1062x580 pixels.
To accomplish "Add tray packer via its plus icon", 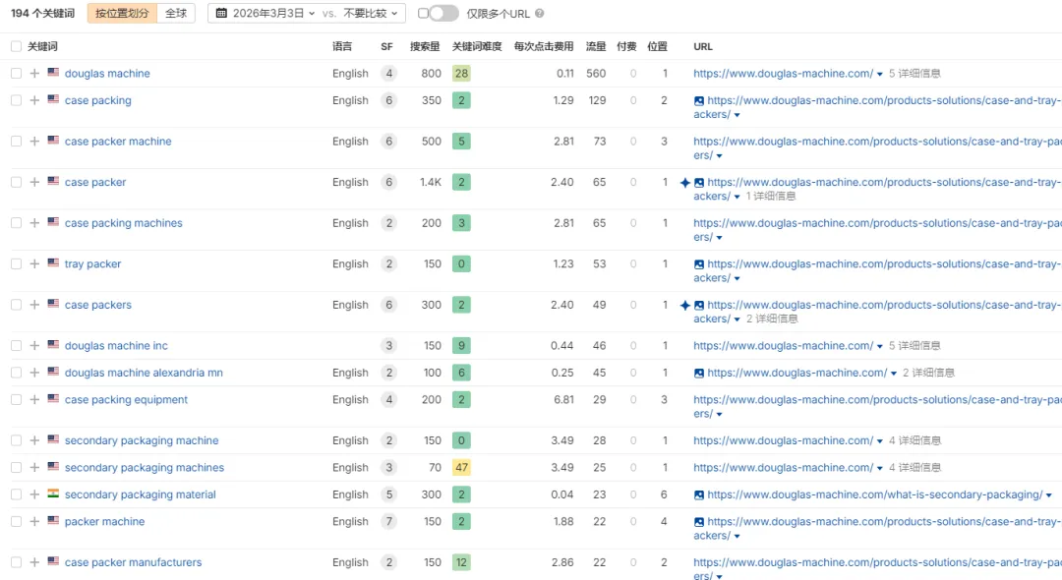I will tap(34, 263).
